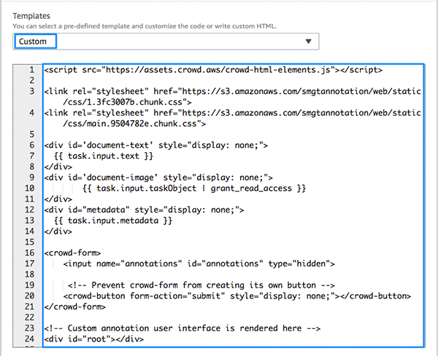Click the main.9504782e.chunk.css continuation line
This screenshot has width=438, height=356.
tap(134, 124)
